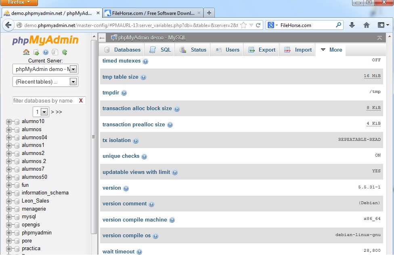Collapse top menu double-chevron icon
The height and width of the screenshot is (255, 394).
(x=380, y=38)
